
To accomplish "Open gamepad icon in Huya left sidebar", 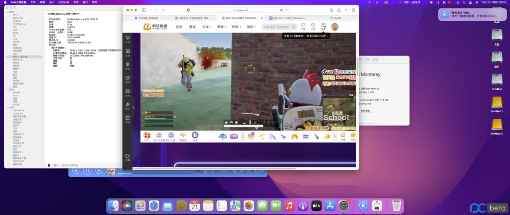I will click(x=127, y=92).
